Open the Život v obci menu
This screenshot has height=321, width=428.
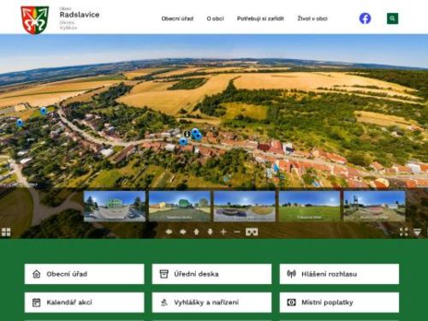point(312,19)
